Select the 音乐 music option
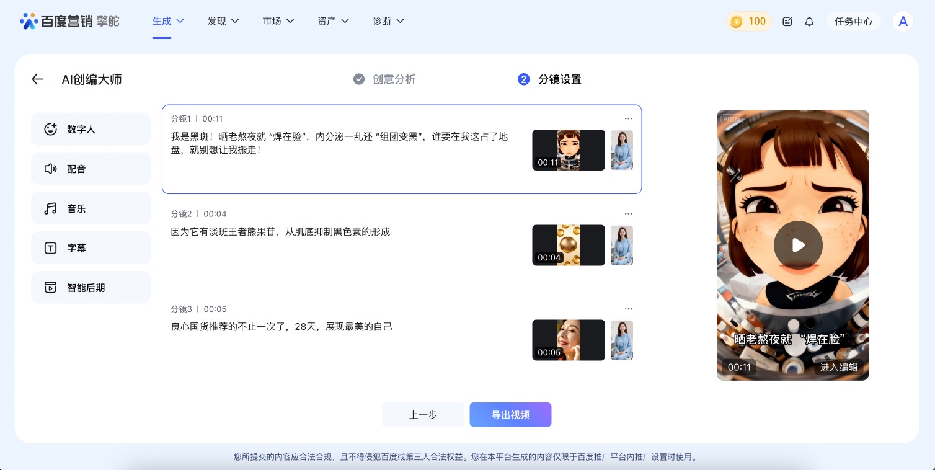 click(x=91, y=209)
